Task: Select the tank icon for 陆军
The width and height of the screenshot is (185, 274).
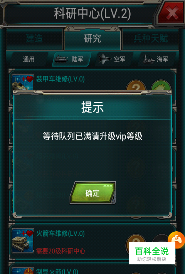Action: click(61, 59)
